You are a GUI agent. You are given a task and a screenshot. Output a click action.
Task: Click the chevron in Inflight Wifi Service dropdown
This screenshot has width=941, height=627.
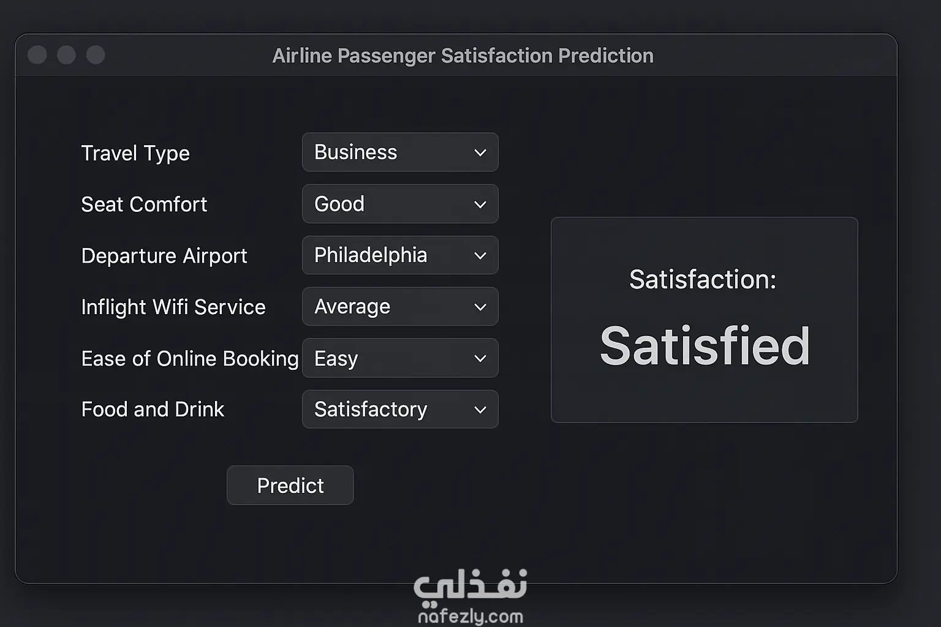click(480, 307)
